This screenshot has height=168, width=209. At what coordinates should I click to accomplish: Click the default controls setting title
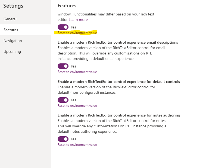coord(118,82)
